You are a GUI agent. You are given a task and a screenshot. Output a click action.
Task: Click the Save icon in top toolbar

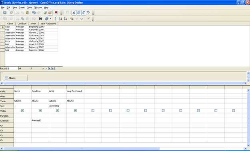(5, 13)
